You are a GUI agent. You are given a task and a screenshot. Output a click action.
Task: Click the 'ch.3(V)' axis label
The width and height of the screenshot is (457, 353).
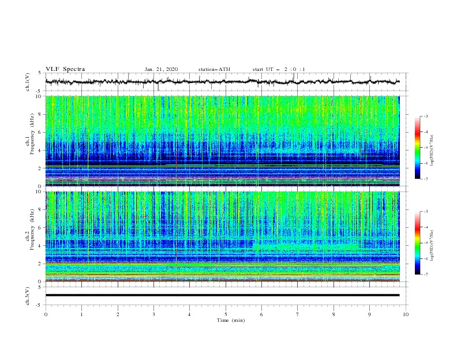[x=28, y=296]
